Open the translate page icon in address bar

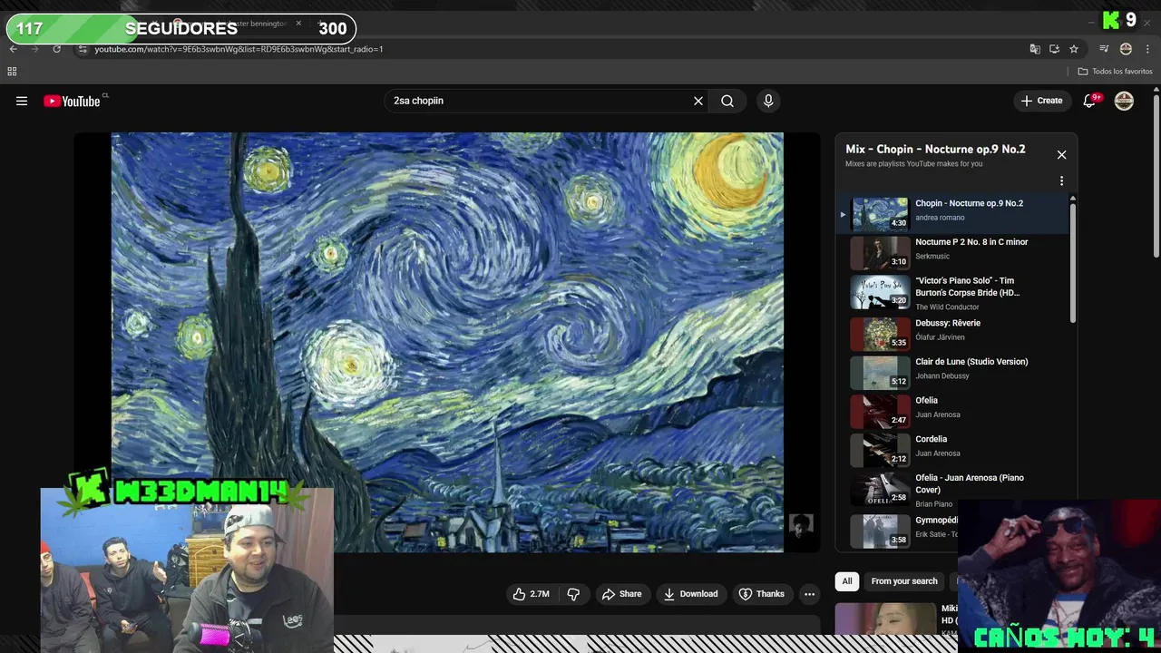pyautogui.click(x=1035, y=49)
